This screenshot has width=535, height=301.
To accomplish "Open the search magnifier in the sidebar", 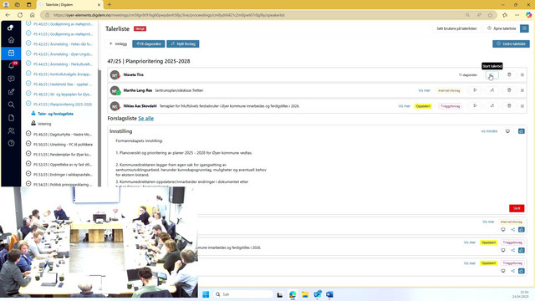I will point(11,105).
